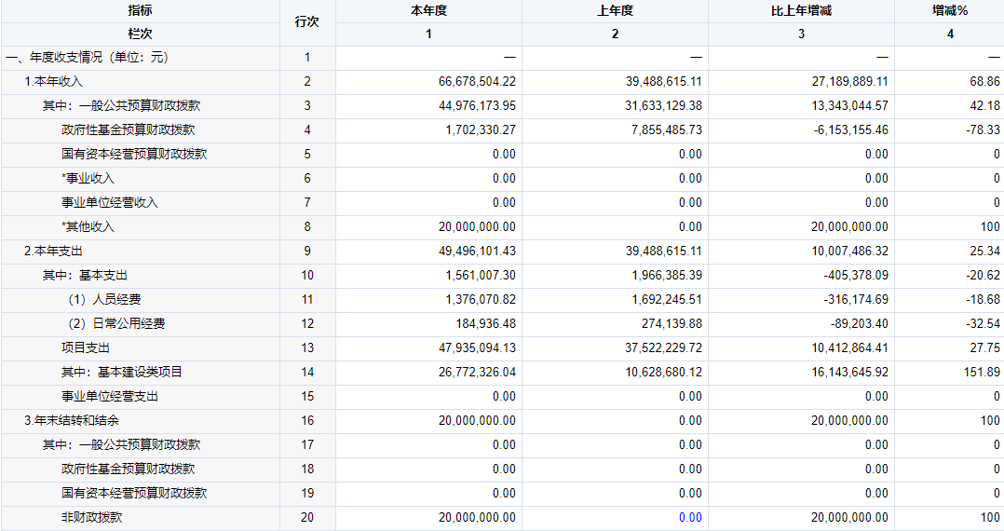Screen dimensions: 1004x531
Task: Click the 行次 header cell
Action: (307, 21)
